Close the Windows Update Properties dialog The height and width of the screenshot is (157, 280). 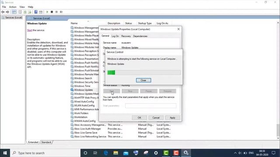click(x=178, y=29)
